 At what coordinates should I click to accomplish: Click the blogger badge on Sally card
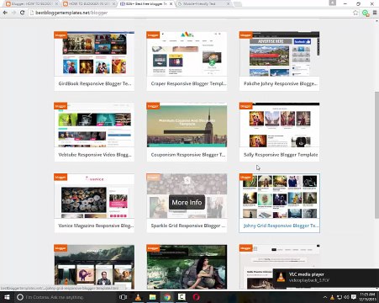(245, 106)
